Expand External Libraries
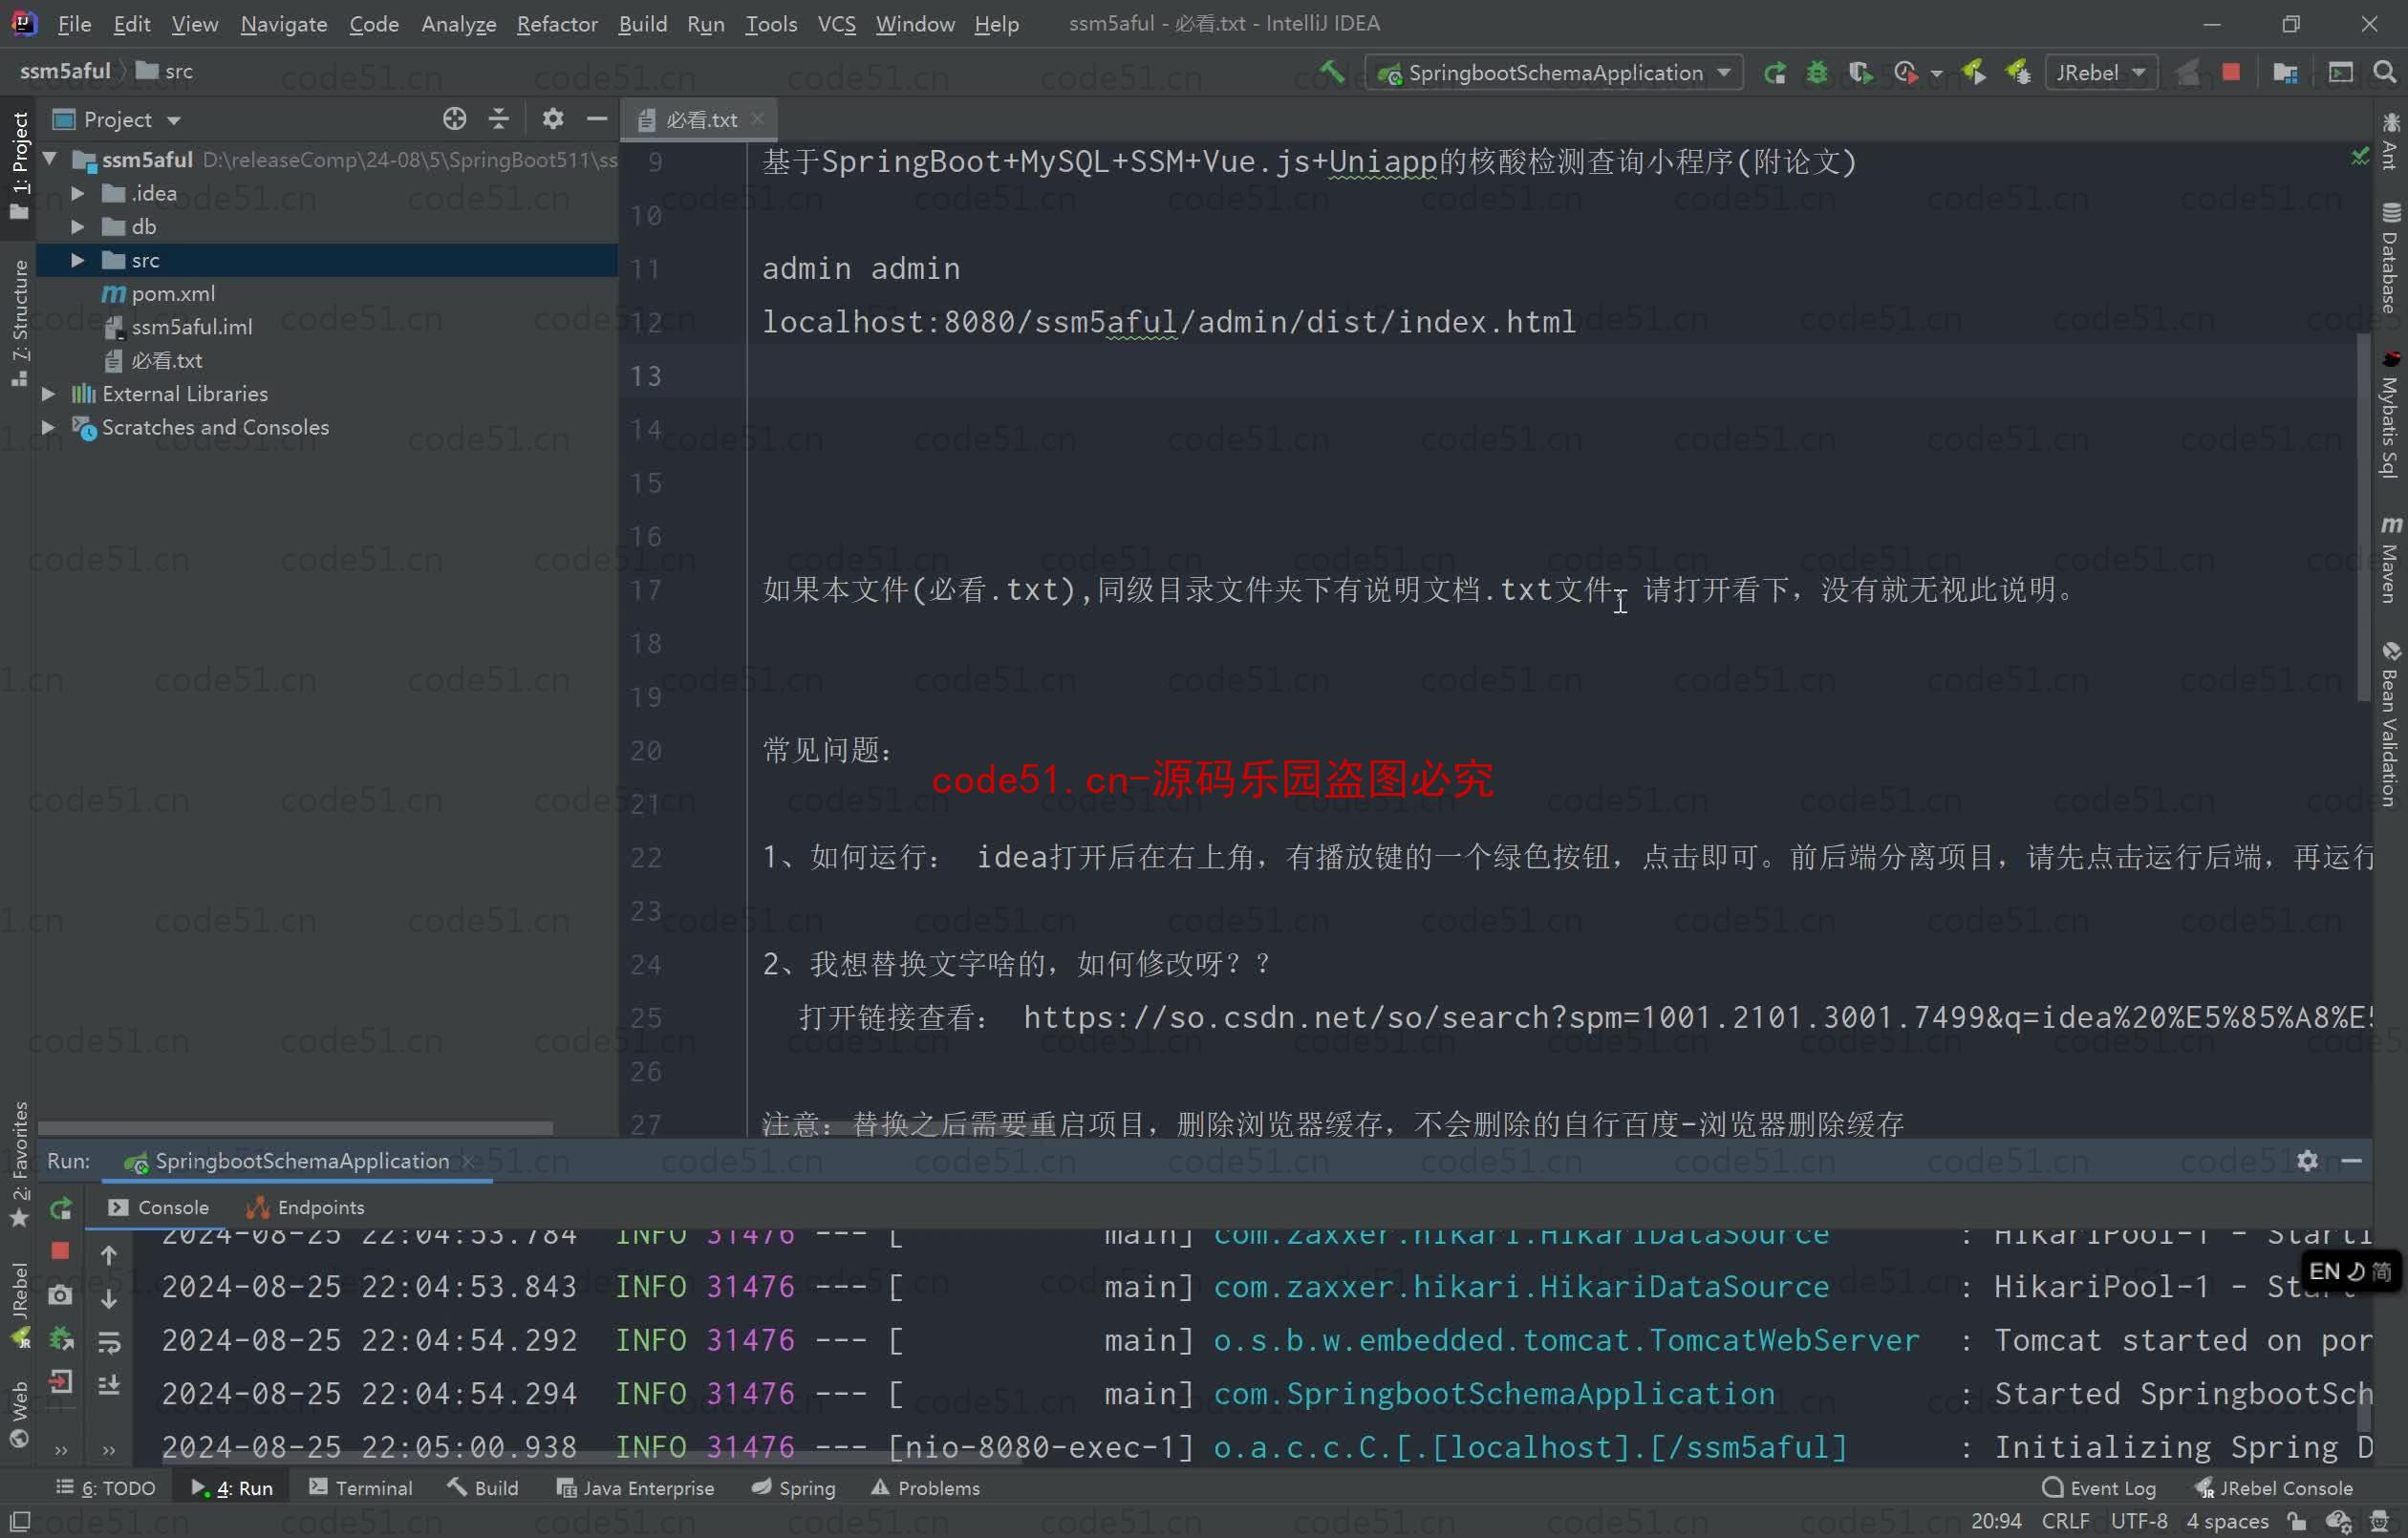This screenshot has height=1538, width=2408. pos(48,393)
